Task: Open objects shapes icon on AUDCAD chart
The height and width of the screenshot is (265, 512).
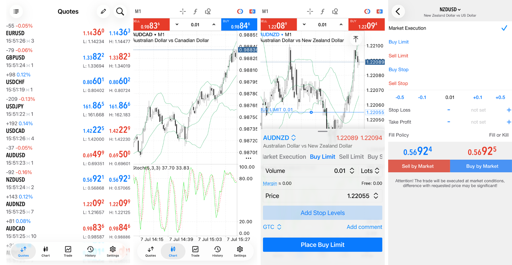Action: pos(208,11)
